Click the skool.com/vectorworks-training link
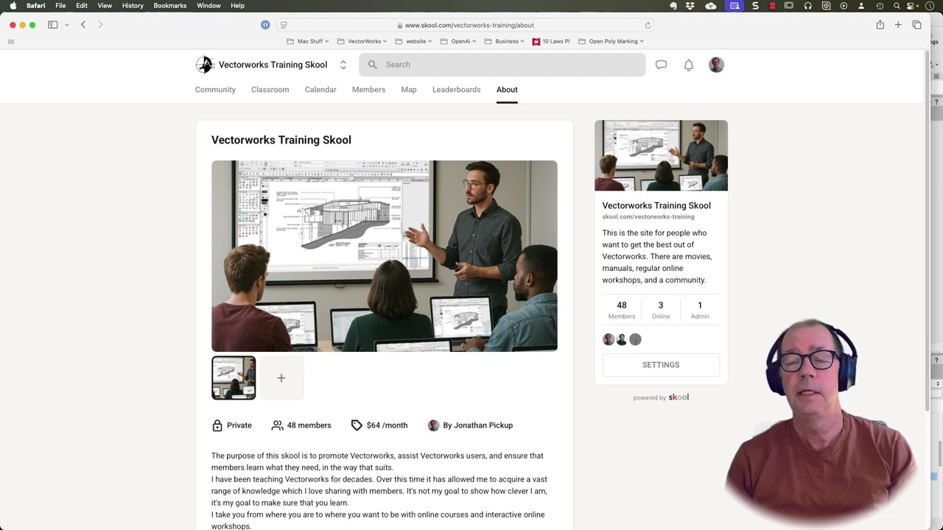 [648, 217]
